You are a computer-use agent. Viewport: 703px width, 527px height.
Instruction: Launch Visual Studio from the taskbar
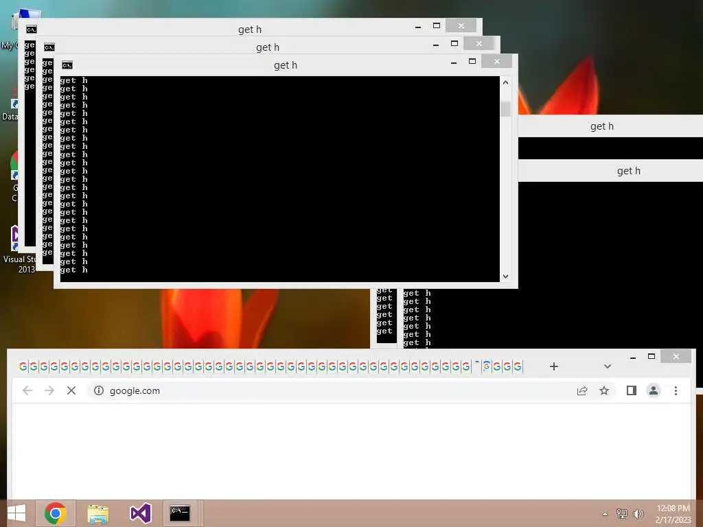click(x=140, y=513)
